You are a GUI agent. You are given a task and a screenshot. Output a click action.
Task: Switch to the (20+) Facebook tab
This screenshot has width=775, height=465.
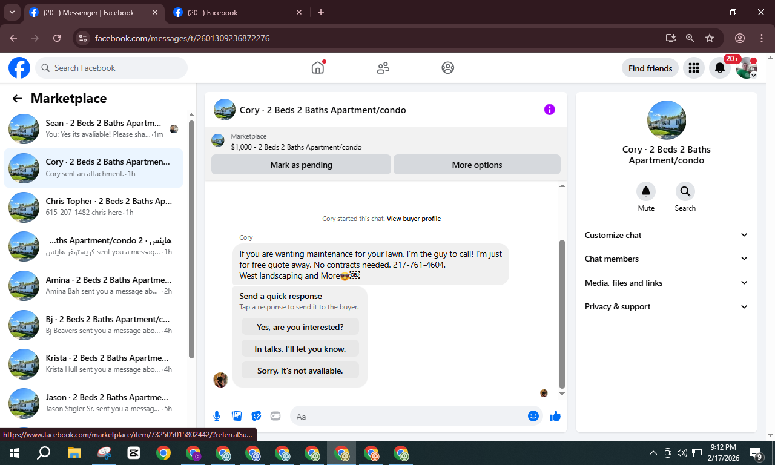[238, 12]
